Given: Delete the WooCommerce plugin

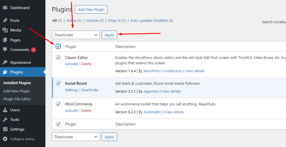Looking at the screenshot, I should 86,110.
